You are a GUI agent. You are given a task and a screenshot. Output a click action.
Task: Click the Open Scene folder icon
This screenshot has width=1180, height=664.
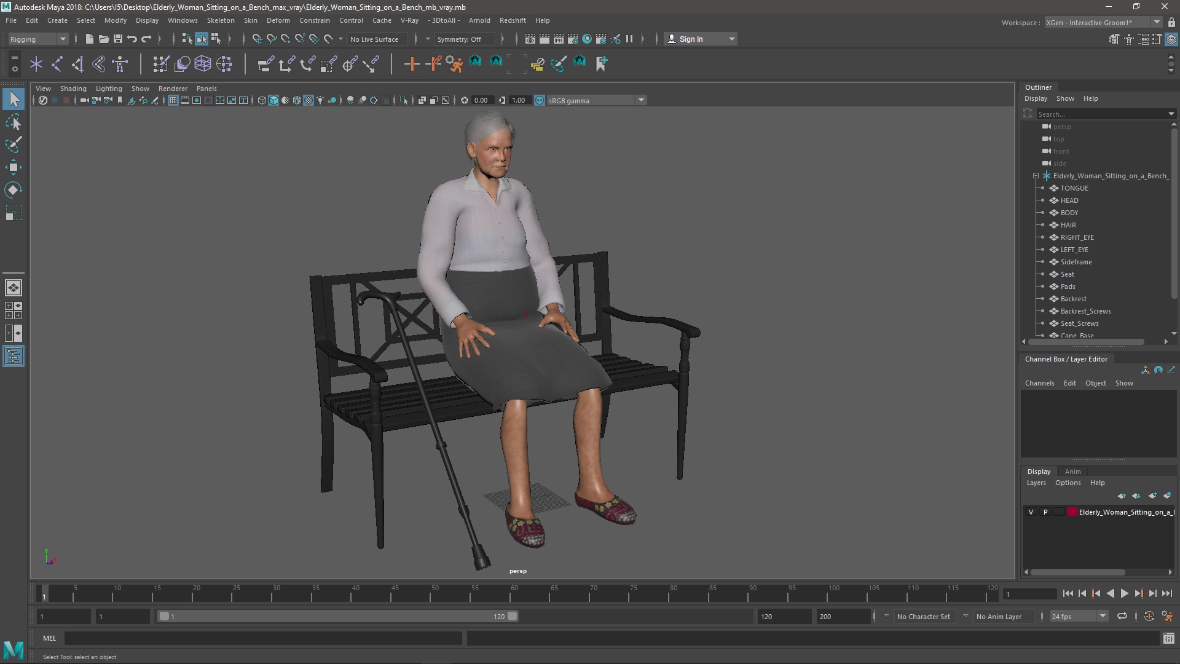coord(104,39)
